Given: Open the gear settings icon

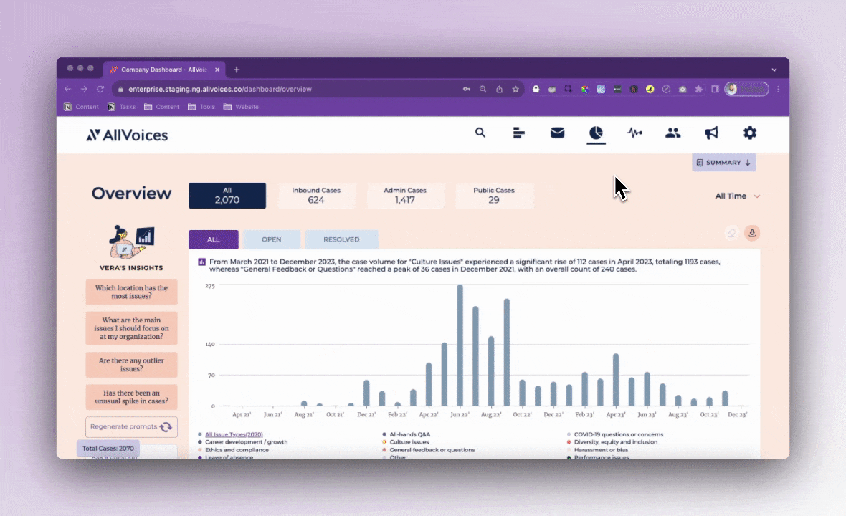Looking at the screenshot, I should [x=750, y=133].
